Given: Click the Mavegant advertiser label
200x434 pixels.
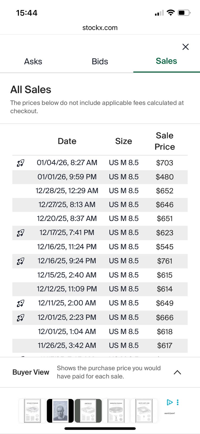Looking at the screenshot, I should (170, 413).
